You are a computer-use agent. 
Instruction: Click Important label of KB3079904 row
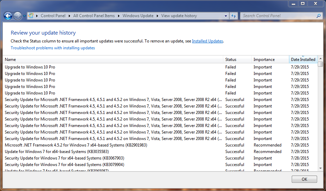pyautogui.click(x=263, y=165)
